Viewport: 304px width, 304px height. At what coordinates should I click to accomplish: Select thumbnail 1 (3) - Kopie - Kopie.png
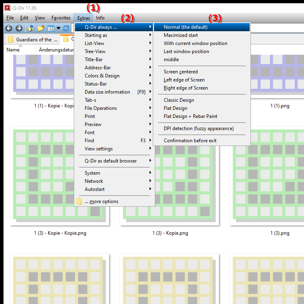pyautogui.click(x=60, y=176)
